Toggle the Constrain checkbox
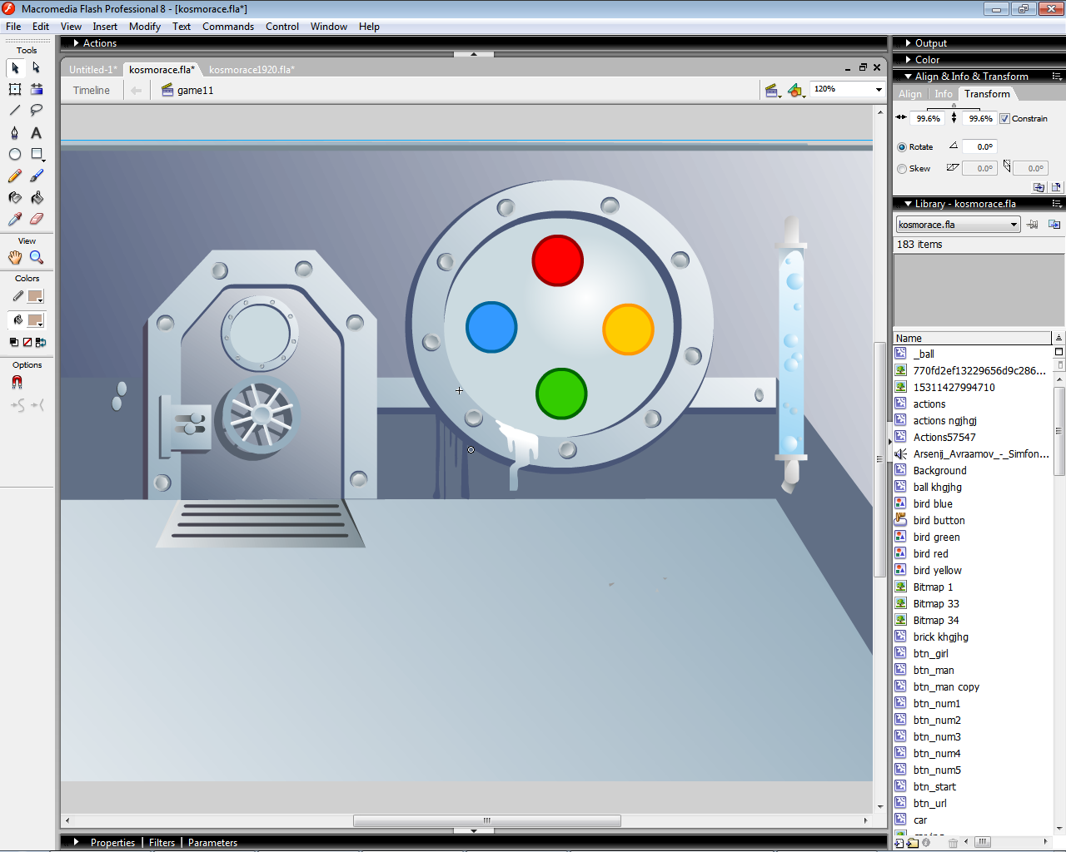The height and width of the screenshot is (852, 1066). click(1004, 119)
